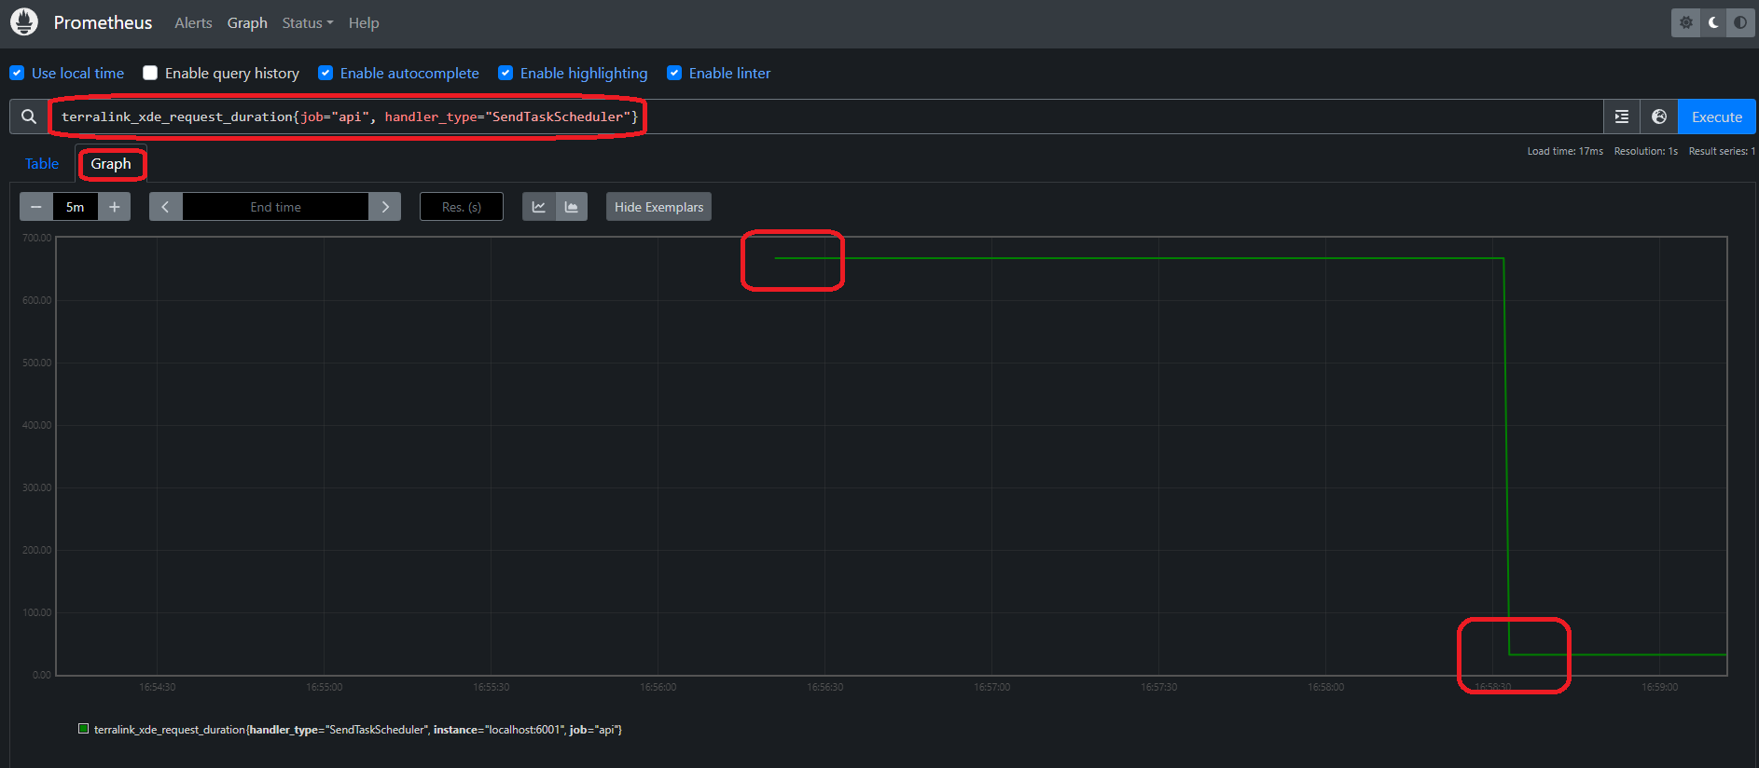Enable query history checkbox
The height and width of the screenshot is (768, 1759).
(150, 73)
